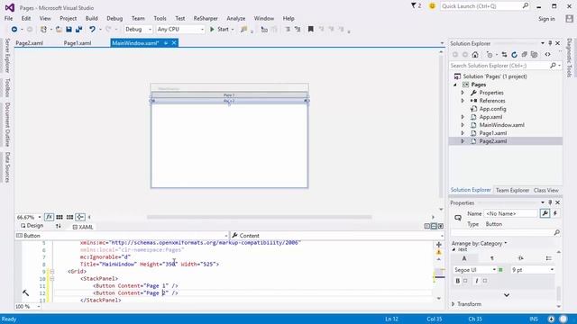Expand more text properties chevron
This screenshot has height=324, width=577.
pos(507,294)
